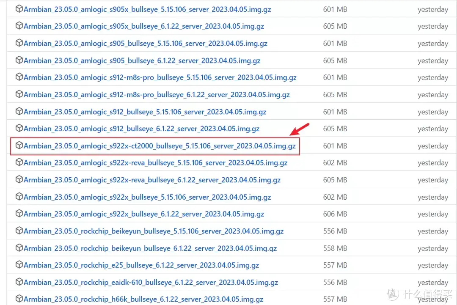Click package icon beside rockchip beikeyun 5.15.106 image
457x305 pixels.
(x=19, y=231)
